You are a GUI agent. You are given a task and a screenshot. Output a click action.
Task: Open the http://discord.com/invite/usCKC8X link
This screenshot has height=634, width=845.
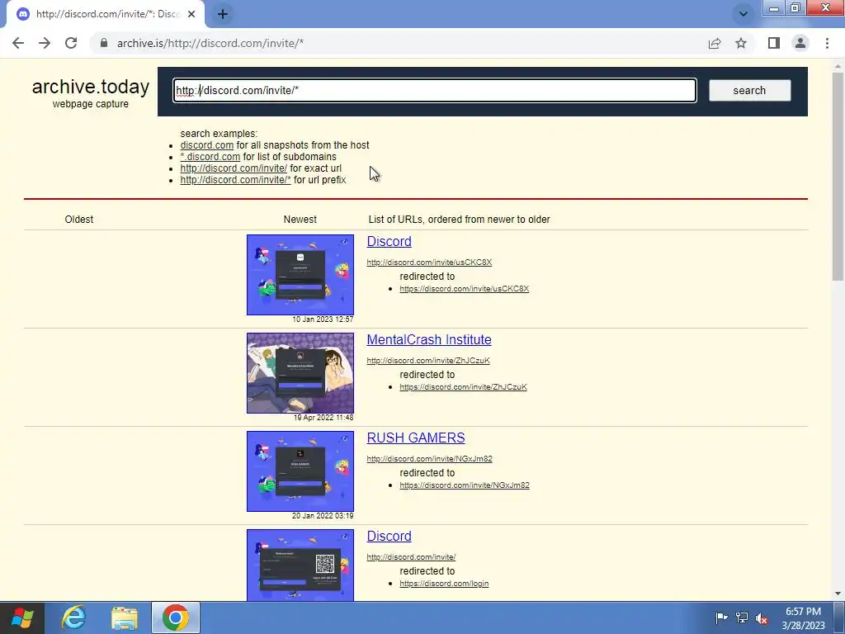tap(429, 263)
